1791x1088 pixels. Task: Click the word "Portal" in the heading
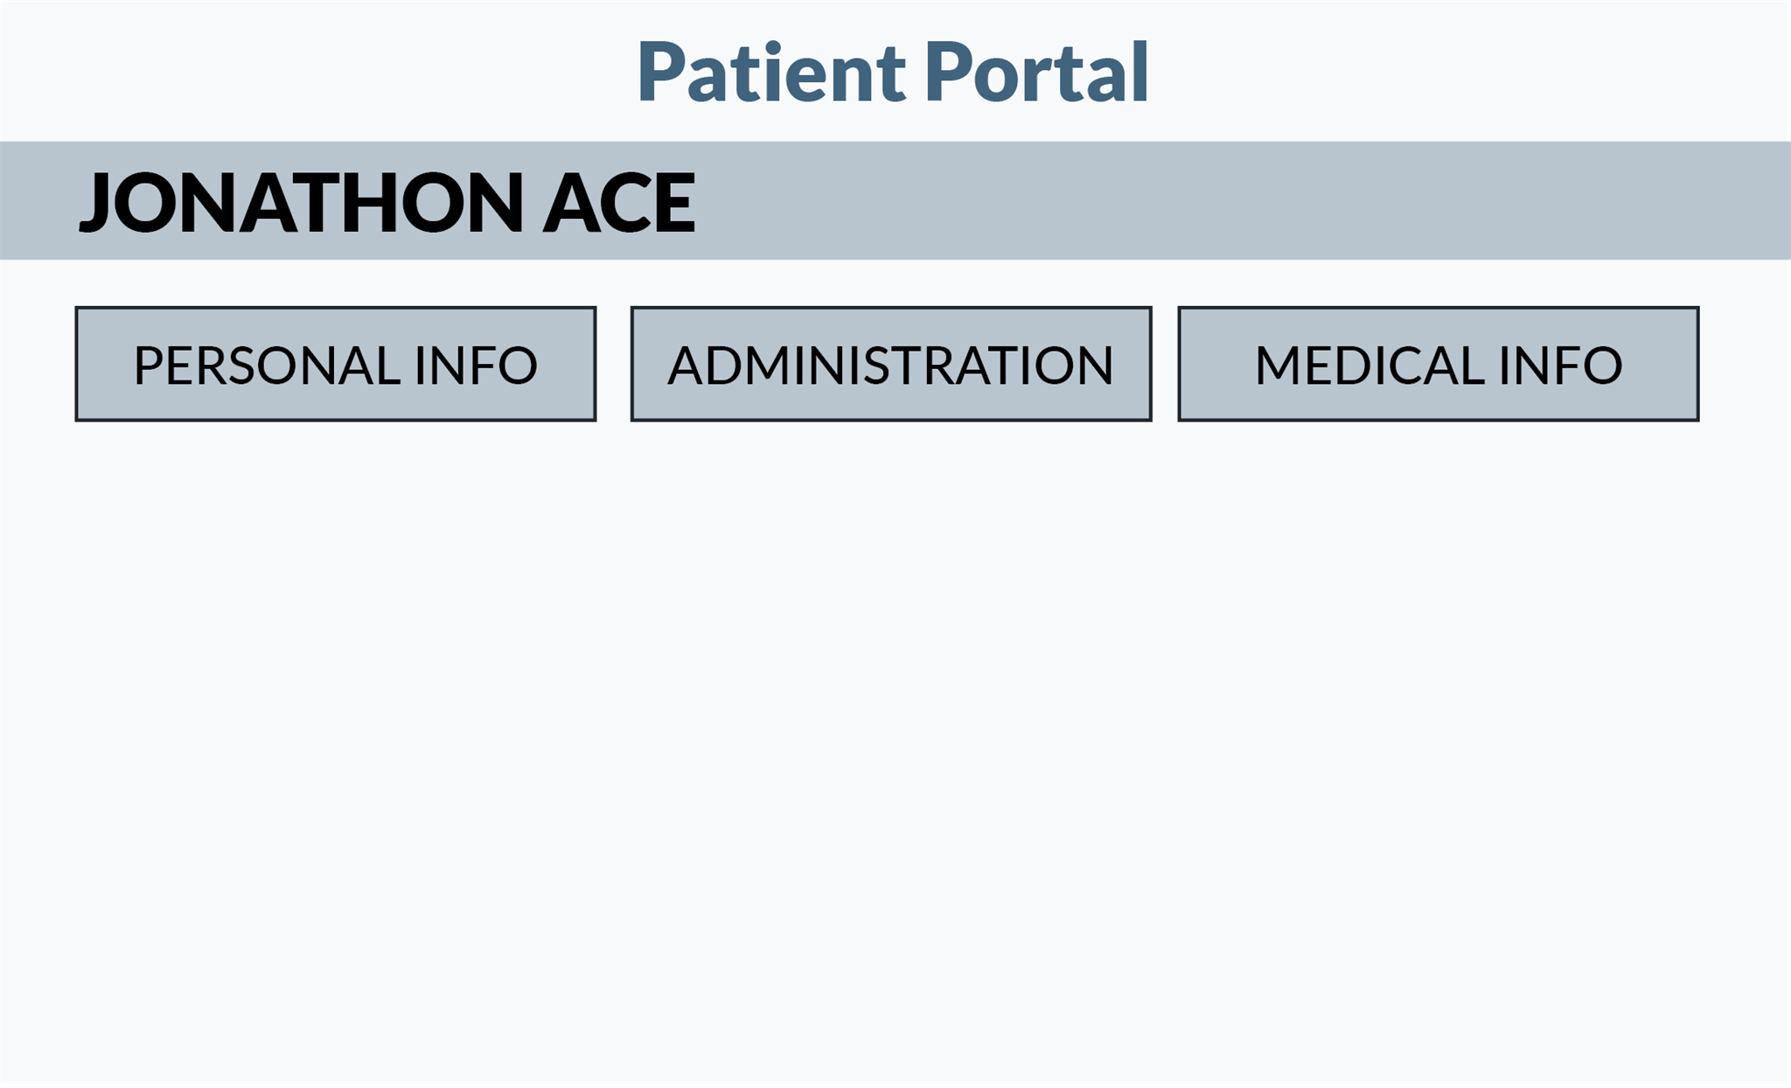tap(1036, 72)
